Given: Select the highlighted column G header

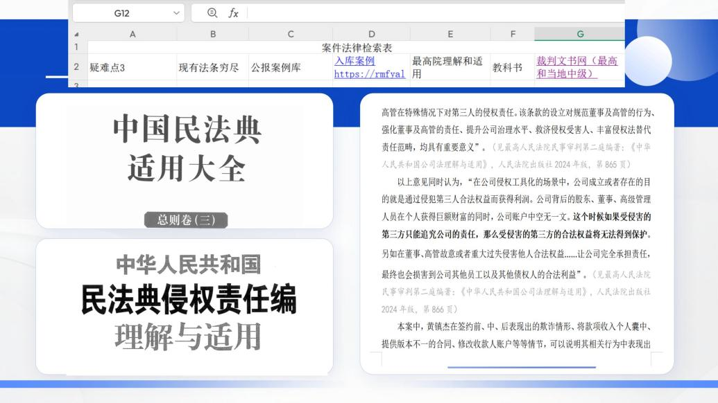Looking at the screenshot, I should coord(579,34).
